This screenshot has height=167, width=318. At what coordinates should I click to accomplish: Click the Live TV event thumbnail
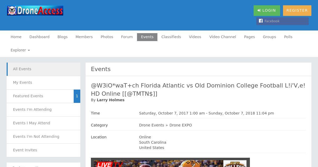170,162
